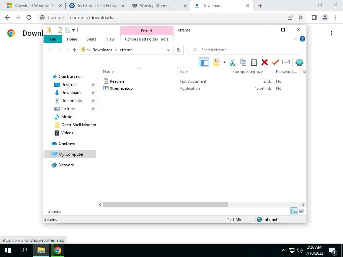
Task: Click the Rename icon in toolbar
Action: 286,62
